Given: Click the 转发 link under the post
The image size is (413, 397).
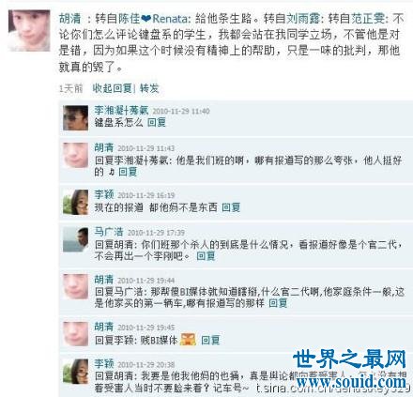Looking at the screenshot, I should [149, 88].
